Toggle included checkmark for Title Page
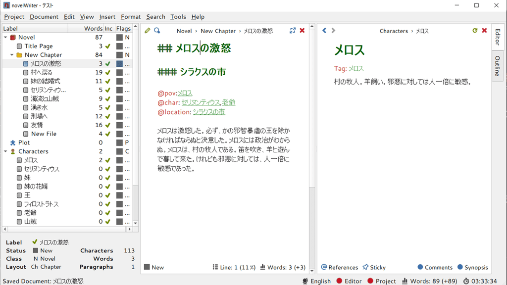The height and width of the screenshot is (285, 507). 107,46
